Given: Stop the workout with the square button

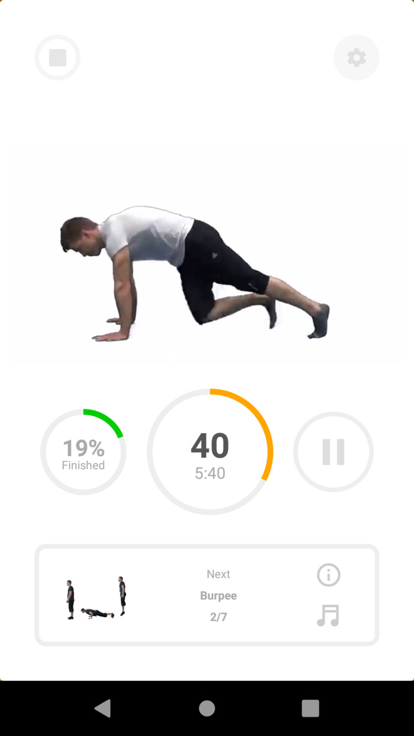Looking at the screenshot, I should pyautogui.click(x=57, y=57).
